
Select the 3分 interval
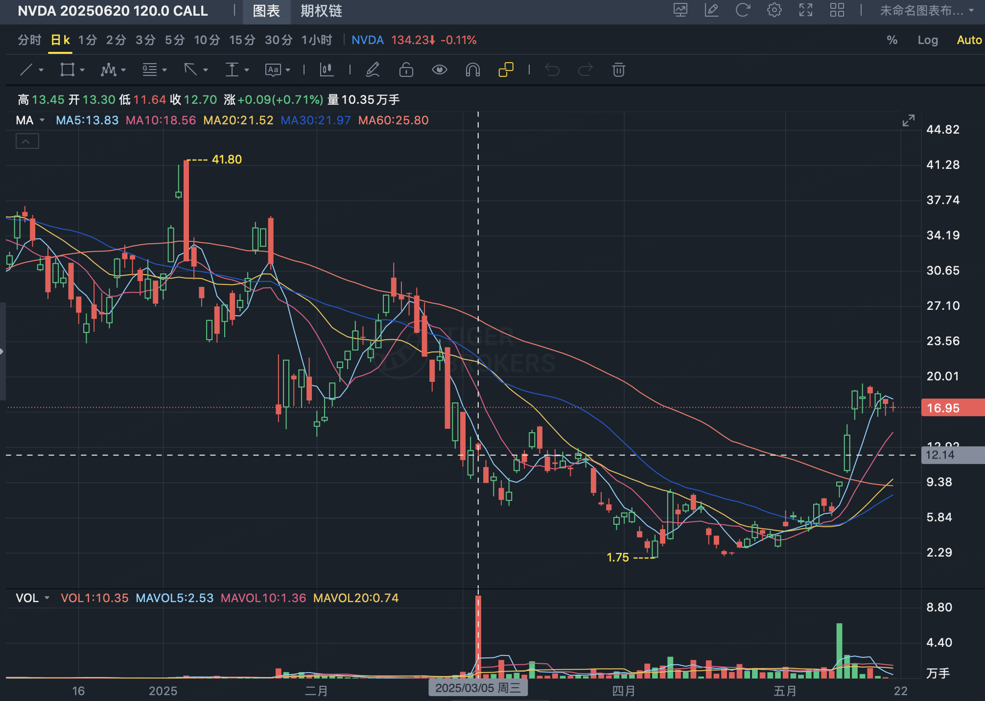tap(146, 40)
